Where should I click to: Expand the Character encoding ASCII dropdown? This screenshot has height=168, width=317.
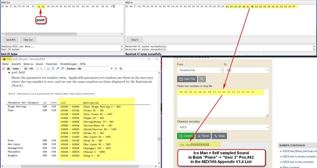(223, 127)
